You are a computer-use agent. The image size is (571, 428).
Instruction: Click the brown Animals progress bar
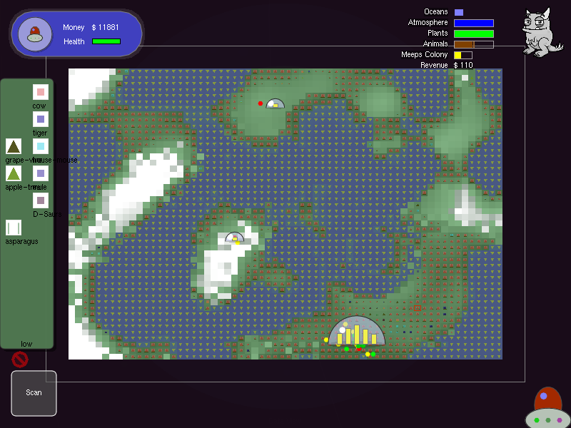coord(473,44)
